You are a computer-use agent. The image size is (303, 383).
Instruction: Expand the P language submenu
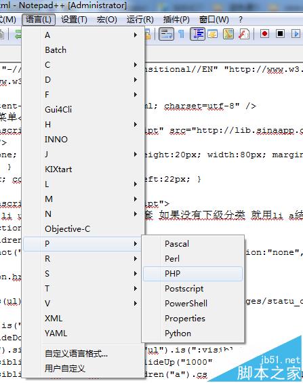[82, 243]
